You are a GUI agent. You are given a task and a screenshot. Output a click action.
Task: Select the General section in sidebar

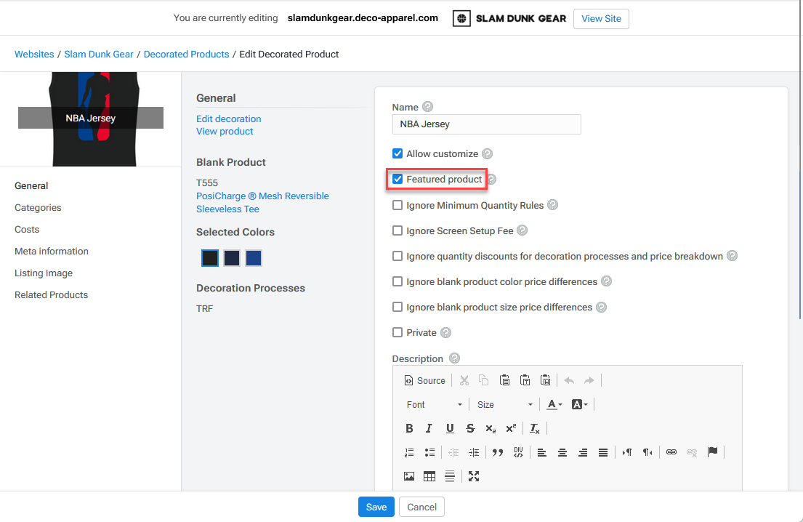[x=31, y=186]
